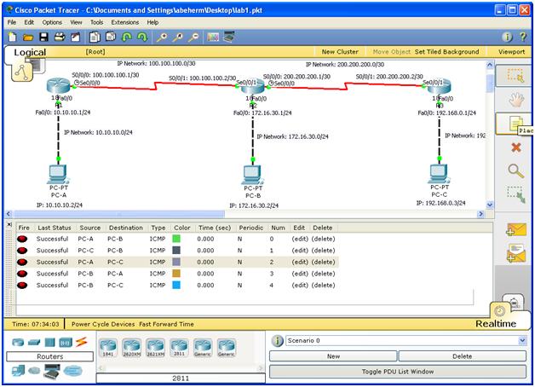Screen dimensions: 535x387
Task: Open the Scenario 0 dropdown
Action: pyautogui.click(x=522, y=341)
